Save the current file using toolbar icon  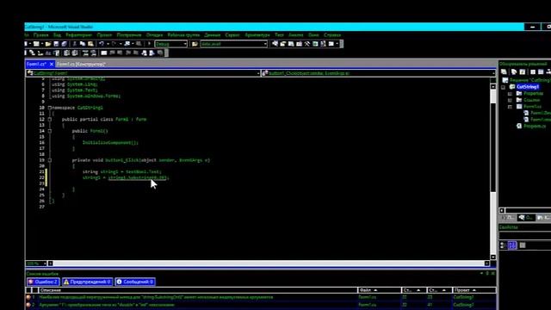56,44
